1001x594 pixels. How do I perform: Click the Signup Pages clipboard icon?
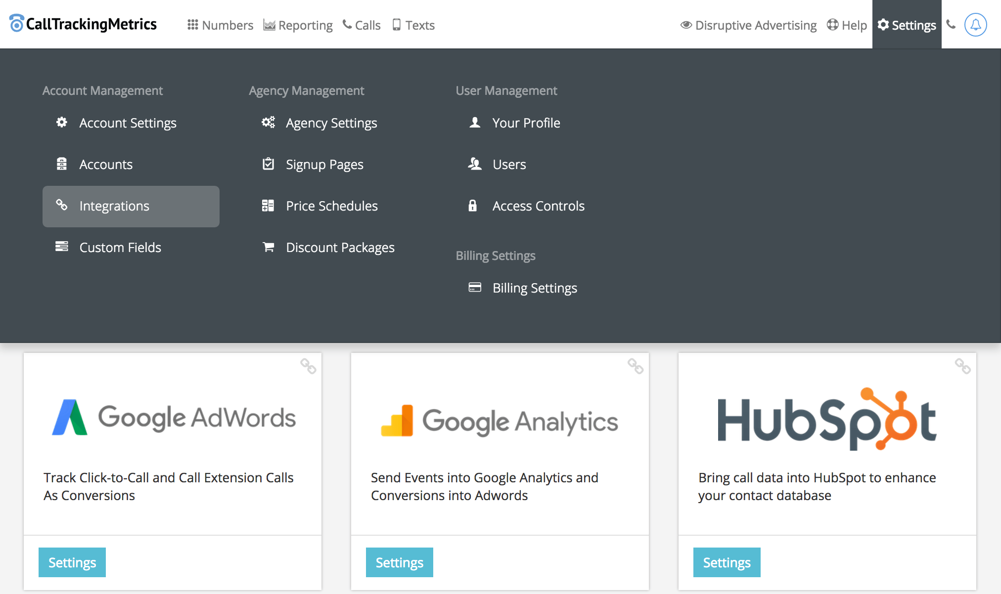(268, 164)
